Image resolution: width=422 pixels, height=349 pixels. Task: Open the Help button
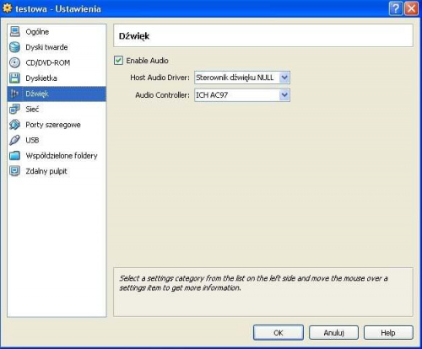click(388, 333)
